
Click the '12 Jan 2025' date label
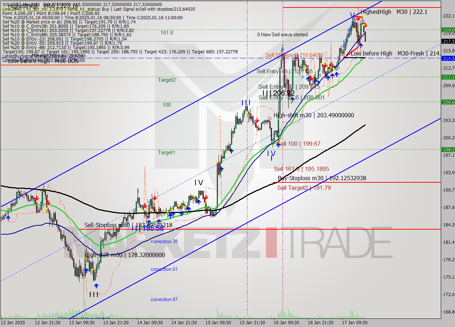[x=12, y=322]
